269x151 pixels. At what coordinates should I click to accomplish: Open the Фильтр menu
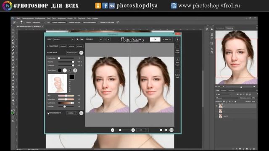pos(70,18)
